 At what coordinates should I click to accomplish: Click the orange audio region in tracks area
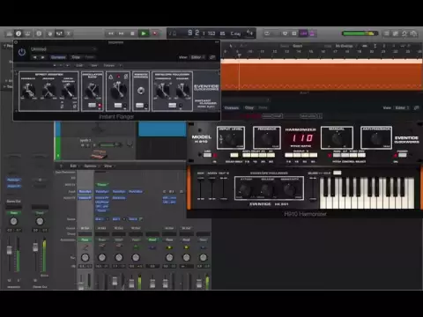coord(322,76)
